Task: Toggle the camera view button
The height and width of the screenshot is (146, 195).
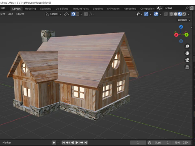Action: pos(187,60)
